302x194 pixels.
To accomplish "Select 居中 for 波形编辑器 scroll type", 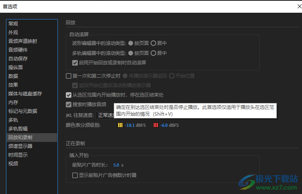I will [x=153, y=43].
